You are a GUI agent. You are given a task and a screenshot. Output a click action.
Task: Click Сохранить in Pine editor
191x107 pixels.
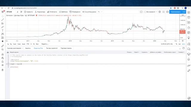[144, 52]
